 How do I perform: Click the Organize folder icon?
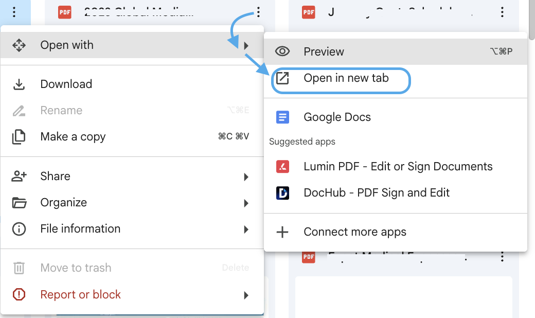point(19,203)
